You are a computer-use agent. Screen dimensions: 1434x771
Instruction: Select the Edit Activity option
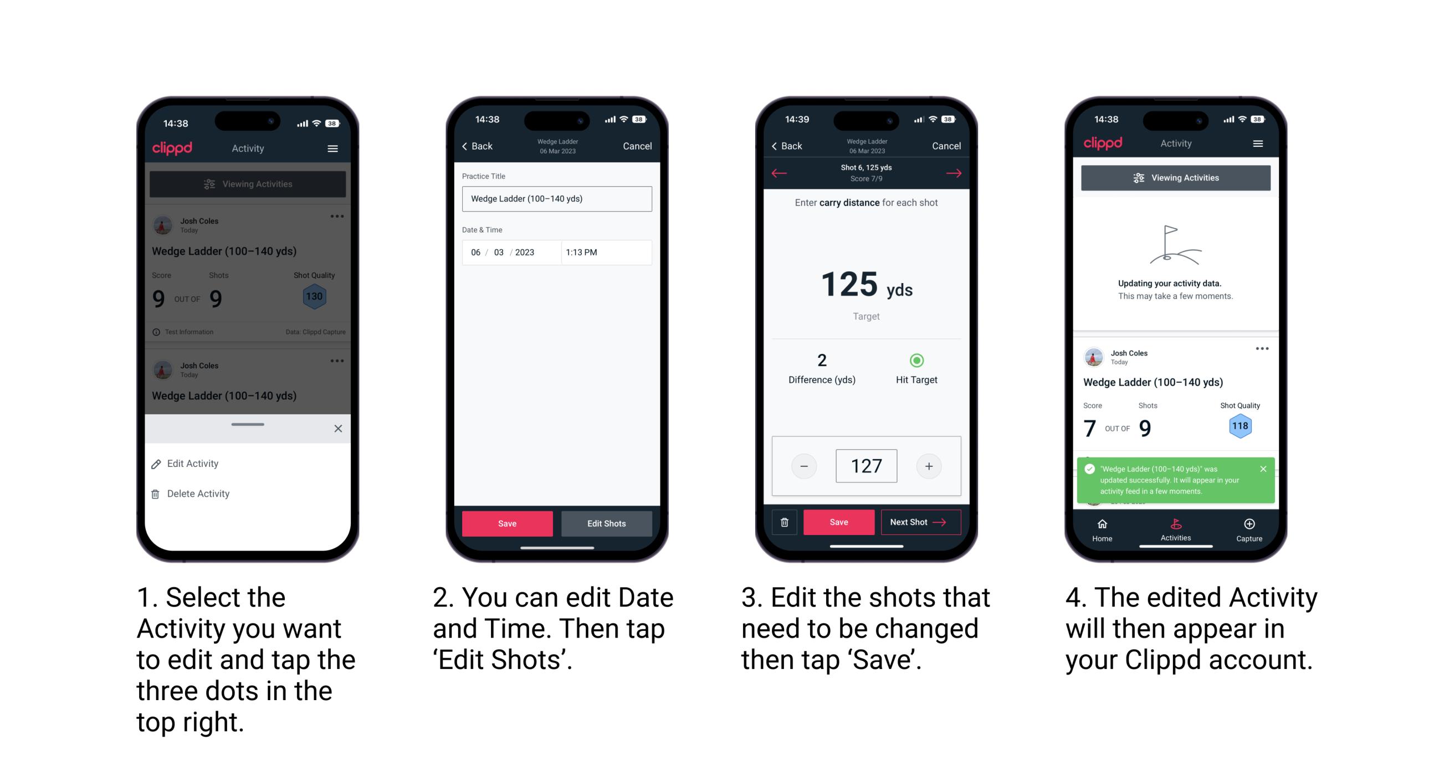pyautogui.click(x=193, y=464)
